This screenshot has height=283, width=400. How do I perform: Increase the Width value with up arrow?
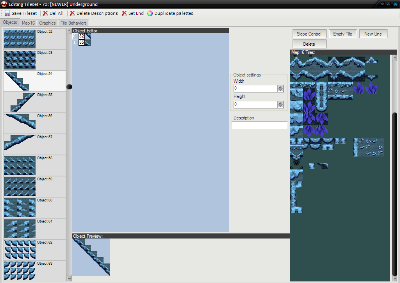tap(280, 87)
